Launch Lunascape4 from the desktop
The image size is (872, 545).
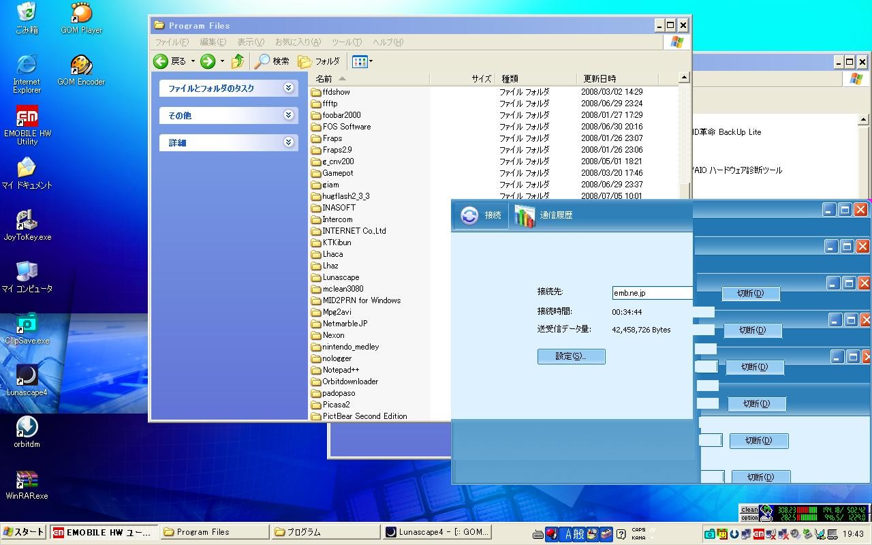coord(27,380)
